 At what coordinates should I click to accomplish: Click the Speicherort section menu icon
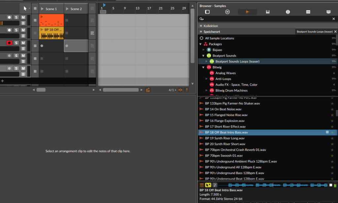coord(201,32)
